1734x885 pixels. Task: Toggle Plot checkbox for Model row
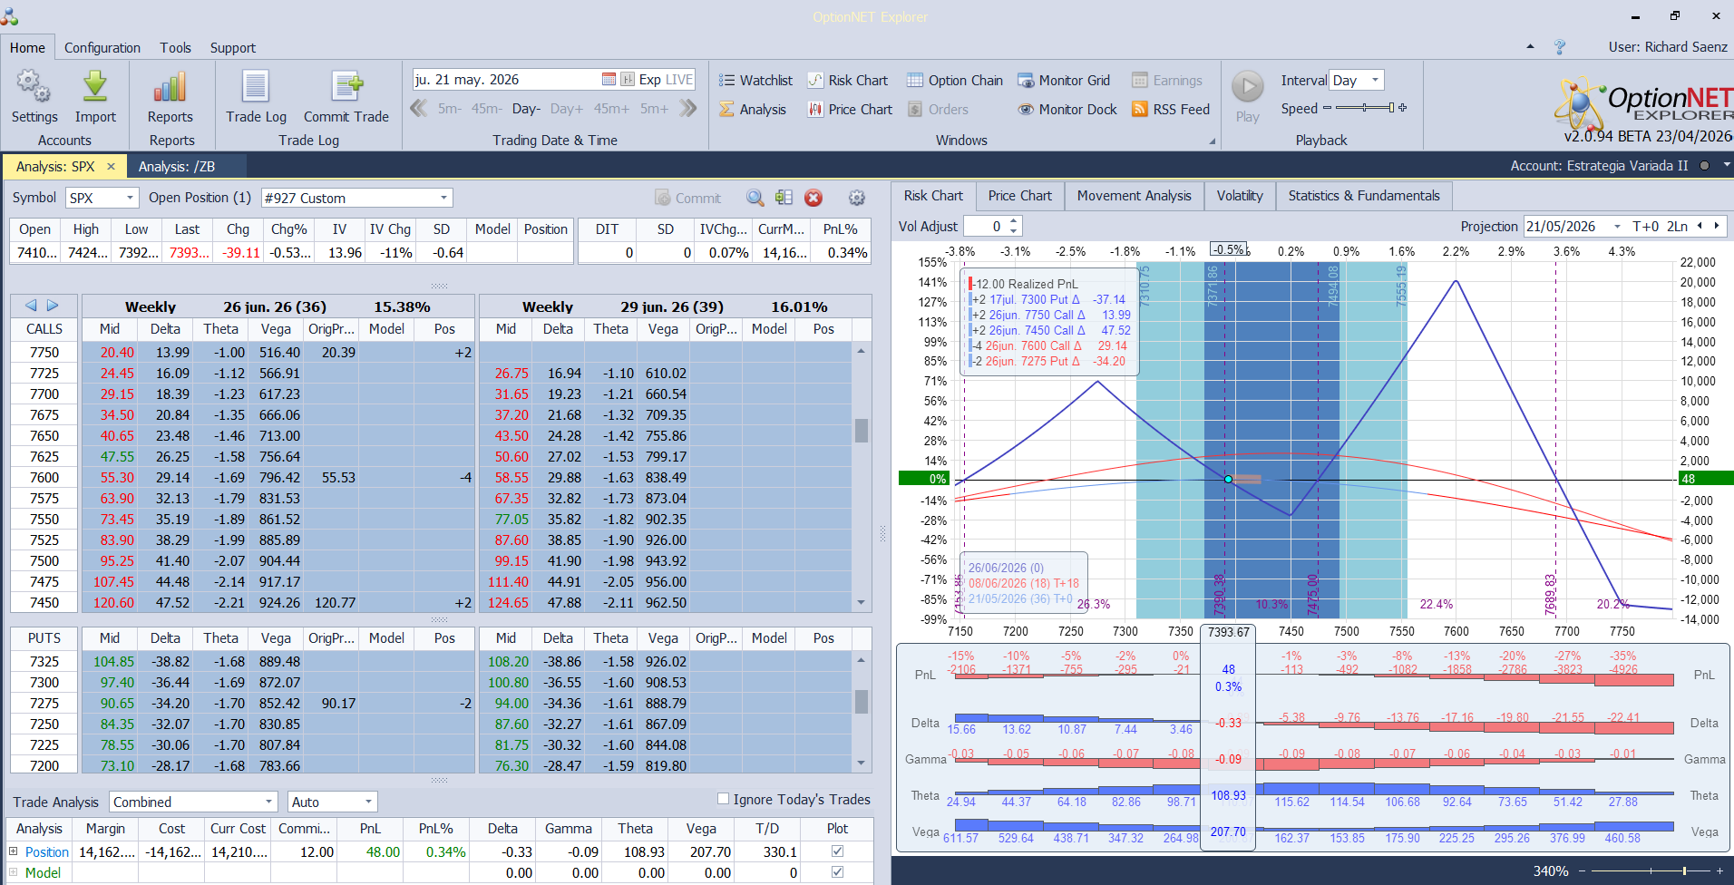pyautogui.click(x=837, y=872)
